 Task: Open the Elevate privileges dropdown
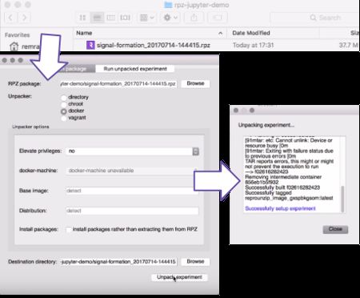click(x=133, y=151)
